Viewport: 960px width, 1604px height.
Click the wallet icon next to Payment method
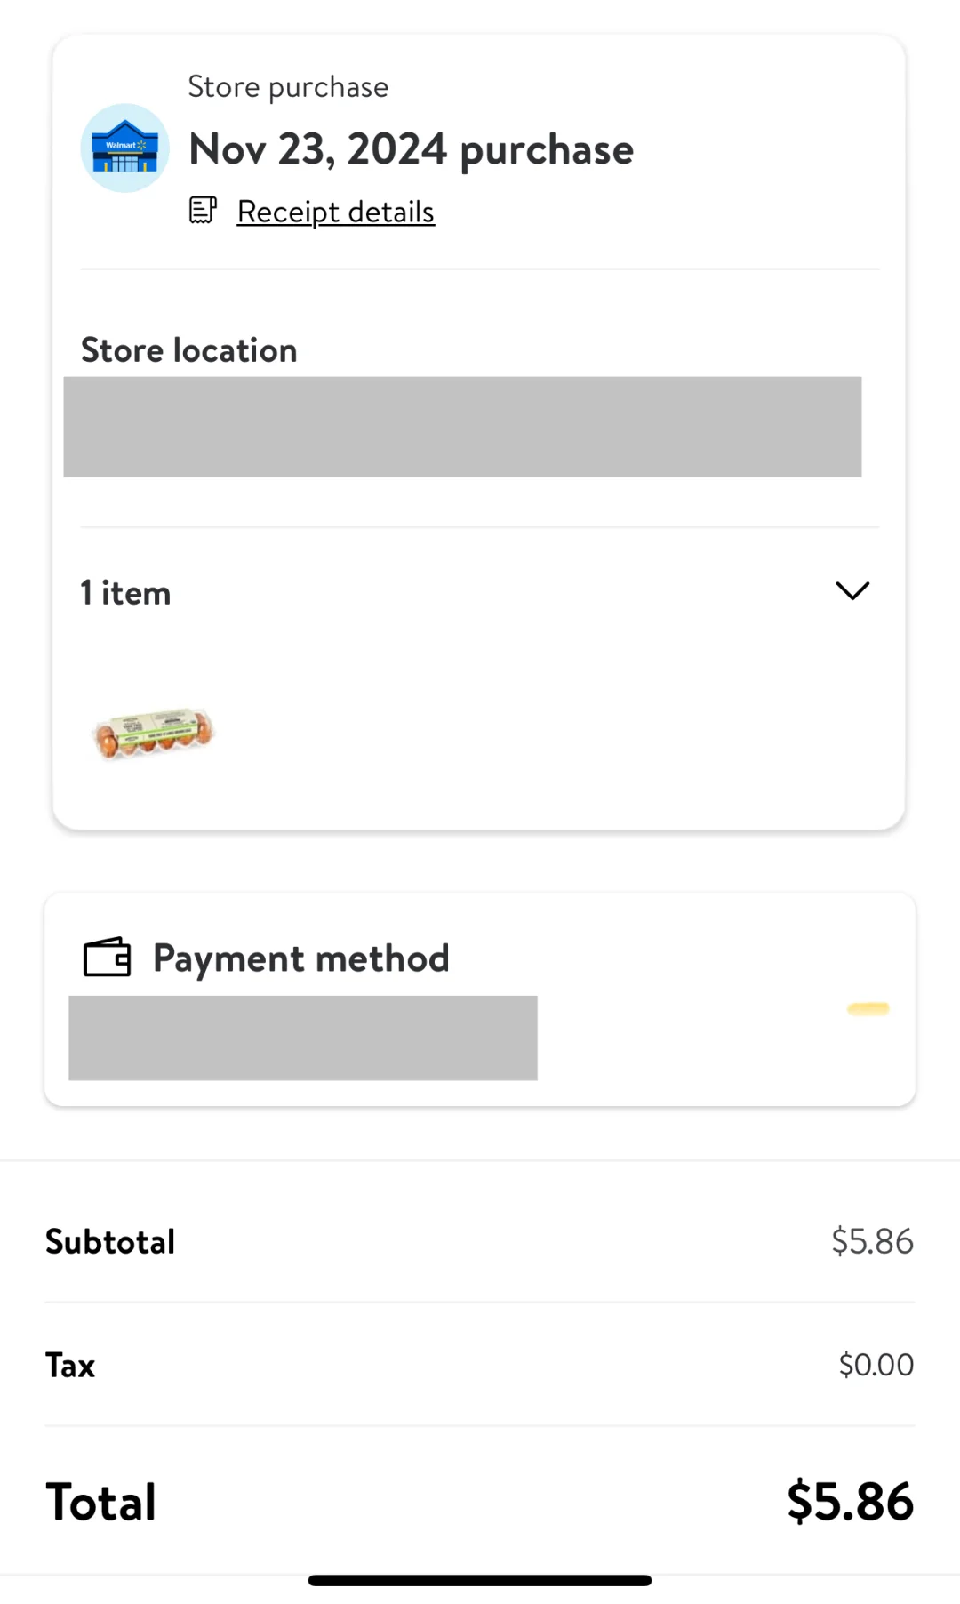(x=107, y=958)
